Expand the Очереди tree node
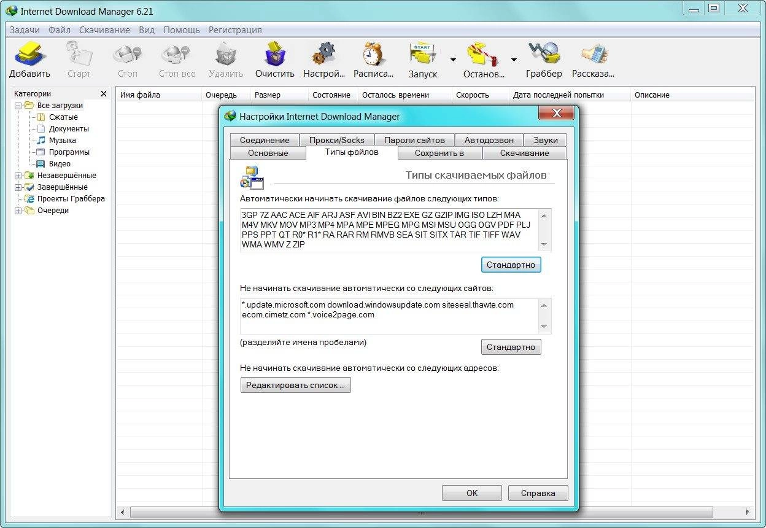This screenshot has width=766, height=528. [18, 211]
